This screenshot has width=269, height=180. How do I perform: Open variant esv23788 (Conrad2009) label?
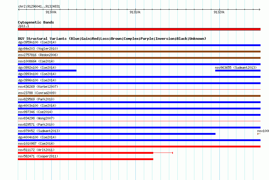point(37,93)
